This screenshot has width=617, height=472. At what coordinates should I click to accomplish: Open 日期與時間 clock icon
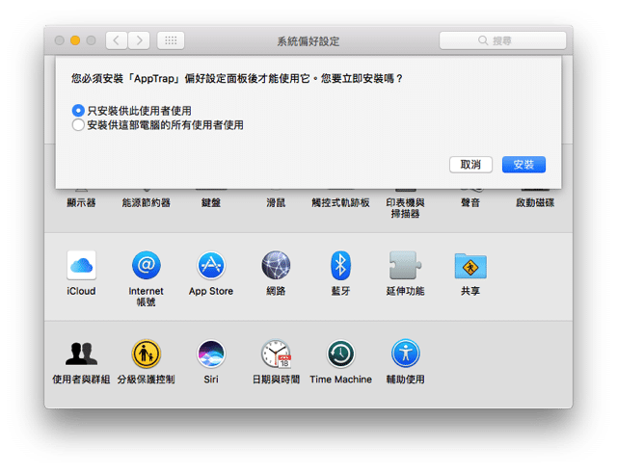[x=277, y=354]
